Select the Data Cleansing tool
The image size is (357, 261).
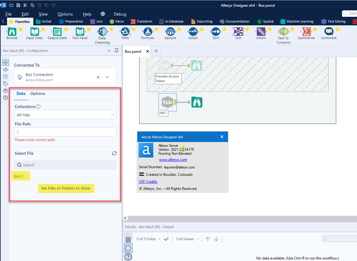point(102,32)
